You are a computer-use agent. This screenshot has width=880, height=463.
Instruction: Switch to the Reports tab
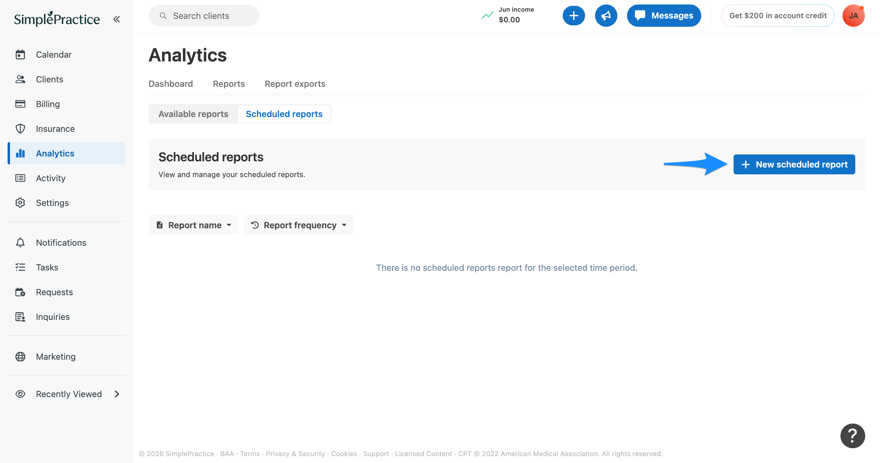tap(229, 84)
